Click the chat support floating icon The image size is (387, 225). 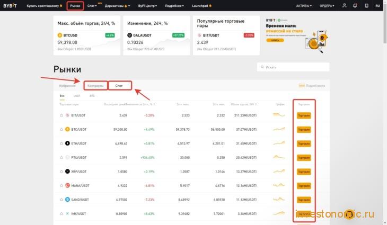click(349, 214)
